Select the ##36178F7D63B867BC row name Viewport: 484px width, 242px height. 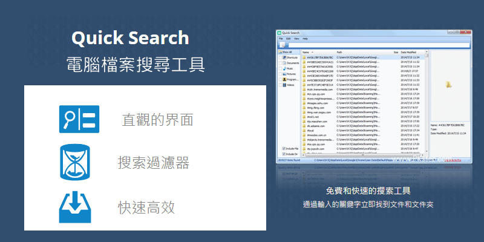[x=320, y=57]
